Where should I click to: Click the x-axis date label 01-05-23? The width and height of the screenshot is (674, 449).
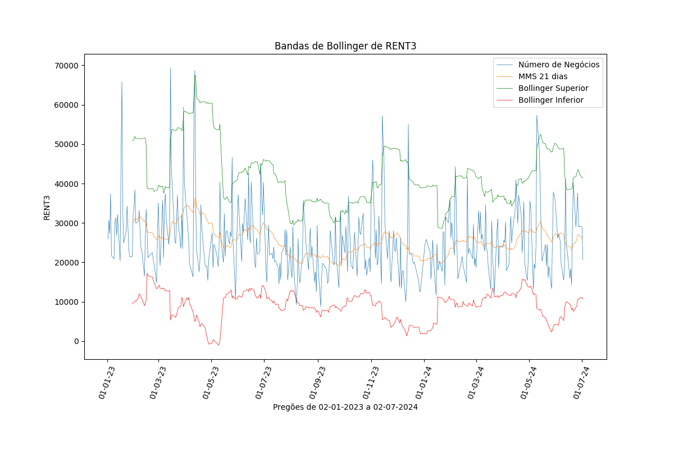pyautogui.click(x=211, y=382)
